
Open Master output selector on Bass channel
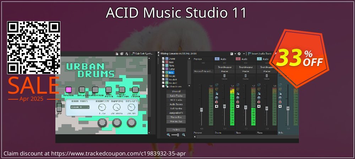[x=246, y=71]
